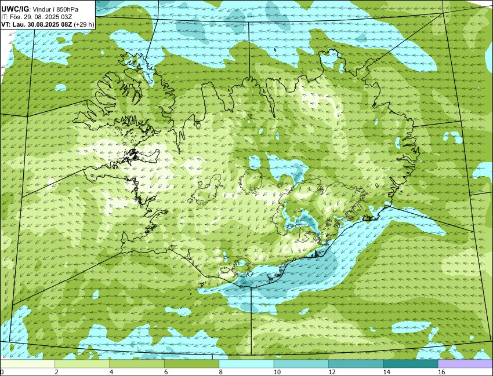This screenshot has width=493, height=376.
Task: Click the legend value label '8'
Action: pyautogui.click(x=220, y=372)
